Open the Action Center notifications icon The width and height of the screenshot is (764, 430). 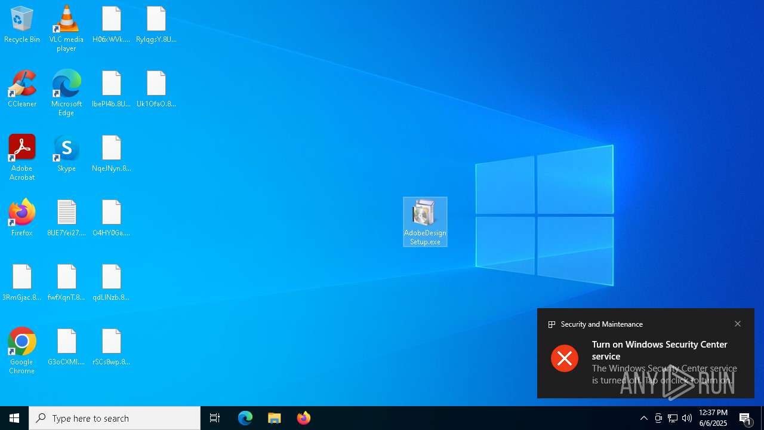pos(746,418)
